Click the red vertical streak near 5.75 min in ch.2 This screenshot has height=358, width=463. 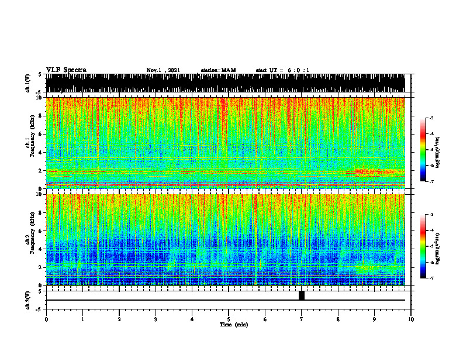point(255,239)
